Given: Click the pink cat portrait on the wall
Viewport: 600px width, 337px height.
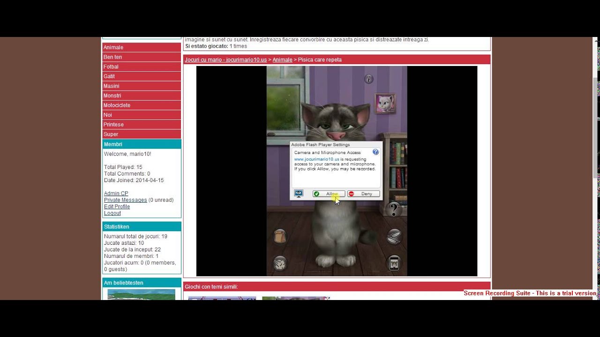Looking at the screenshot, I should coord(385,103).
